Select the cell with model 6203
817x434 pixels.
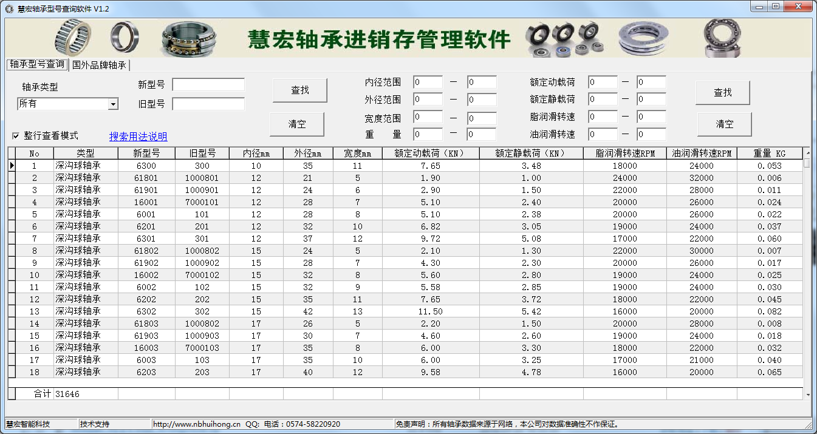pyautogui.click(x=146, y=371)
